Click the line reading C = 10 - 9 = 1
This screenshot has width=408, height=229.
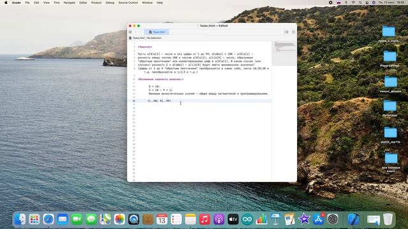[x=161, y=90]
